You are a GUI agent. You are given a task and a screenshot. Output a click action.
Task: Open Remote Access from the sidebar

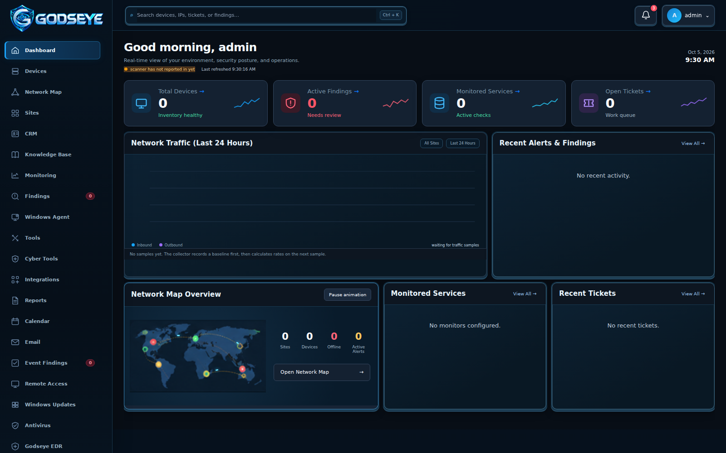coord(52,384)
